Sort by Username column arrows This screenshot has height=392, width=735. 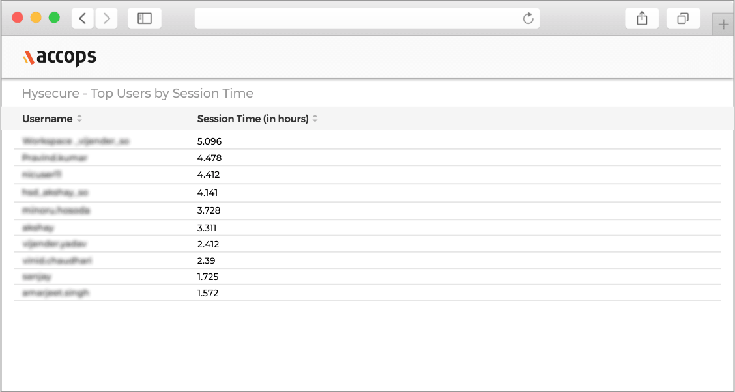pyautogui.click(x=79, y=119)
